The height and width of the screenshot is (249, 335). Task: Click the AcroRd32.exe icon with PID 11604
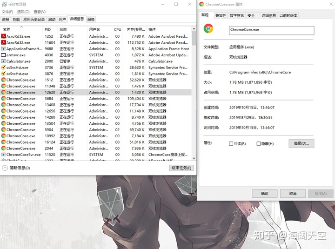(x=3, y=42)
